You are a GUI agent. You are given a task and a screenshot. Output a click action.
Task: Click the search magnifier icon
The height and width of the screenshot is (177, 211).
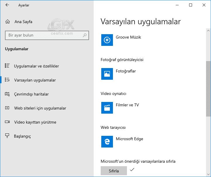click(85, 35)
